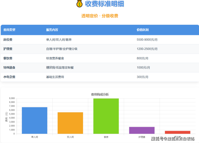Select the small red bar in chart
The height and width of the screenshot is (143, 199).
[x=177, y=132]
